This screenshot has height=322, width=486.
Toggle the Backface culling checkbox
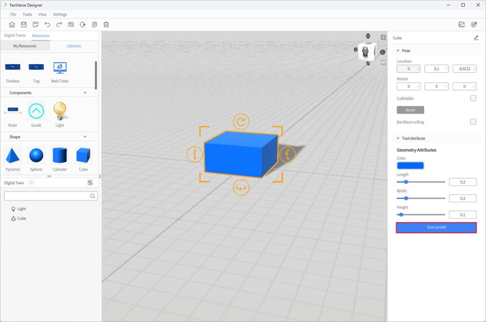[x=473, y=122]
